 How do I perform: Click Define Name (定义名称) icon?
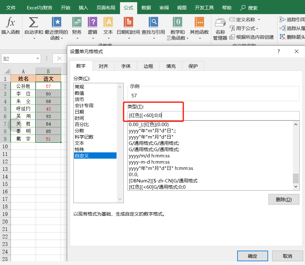point(232,19)
